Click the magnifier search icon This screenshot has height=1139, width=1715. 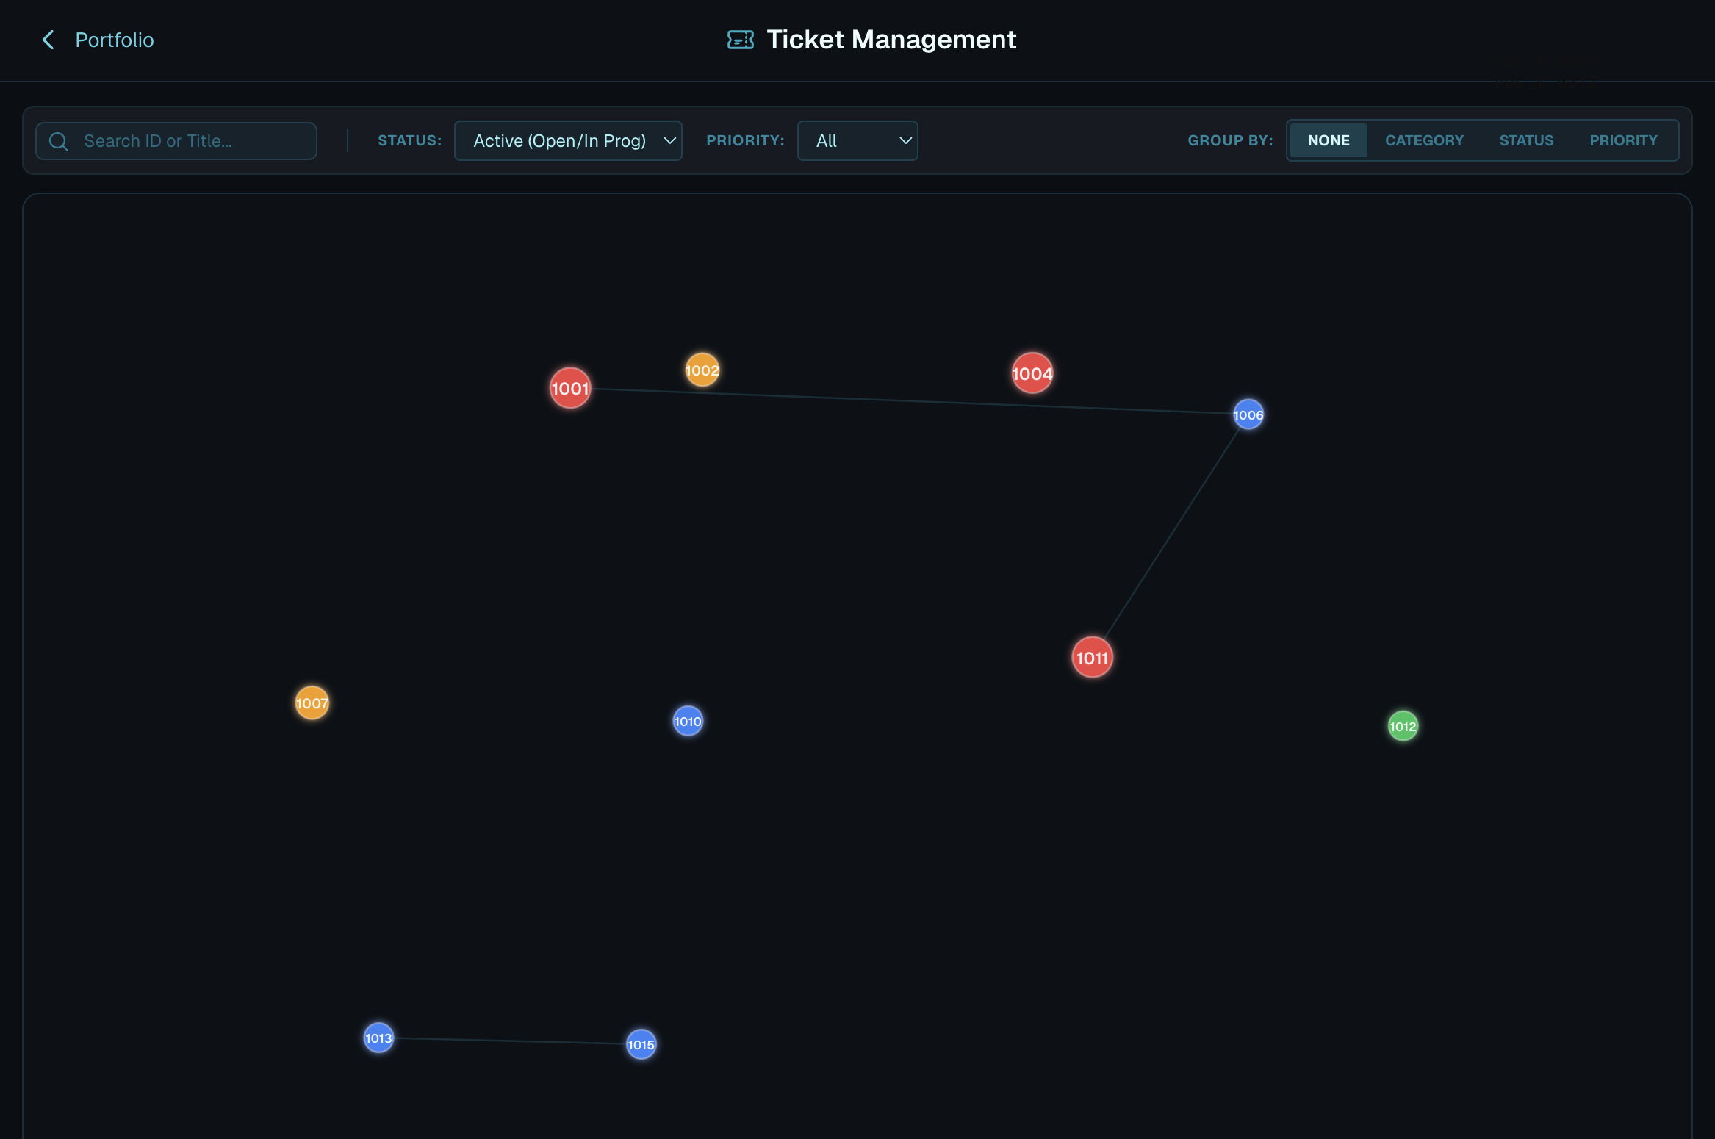click(x=59, y=141)
